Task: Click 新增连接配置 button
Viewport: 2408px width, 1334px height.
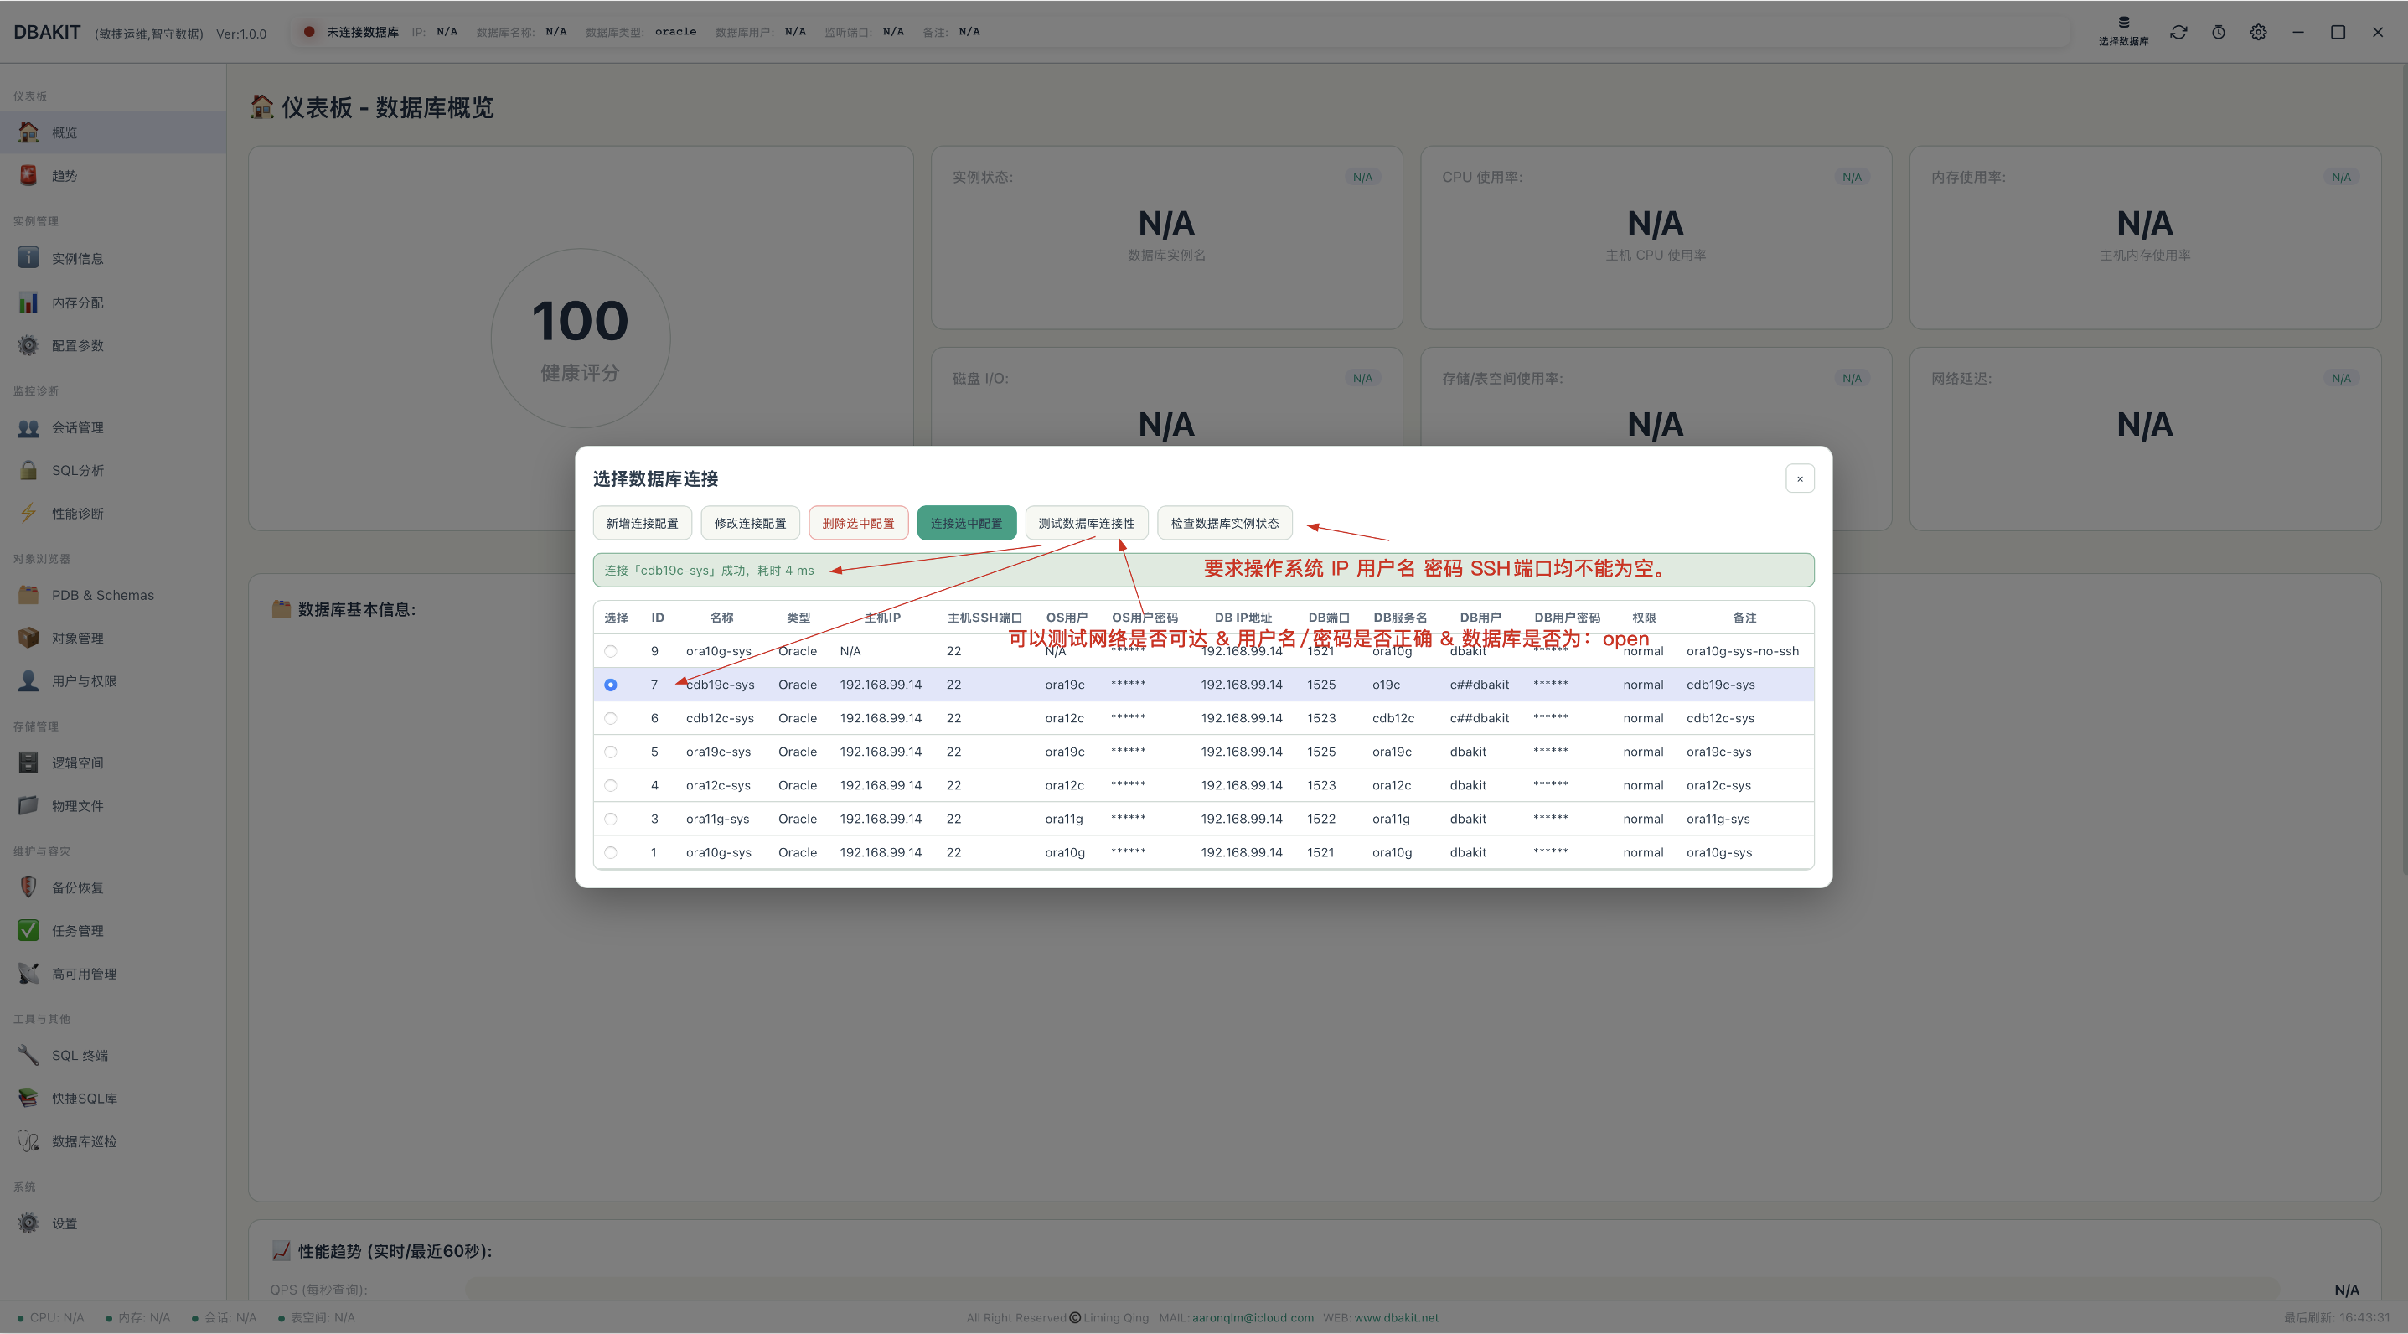Action: click(x=642, y=523)
